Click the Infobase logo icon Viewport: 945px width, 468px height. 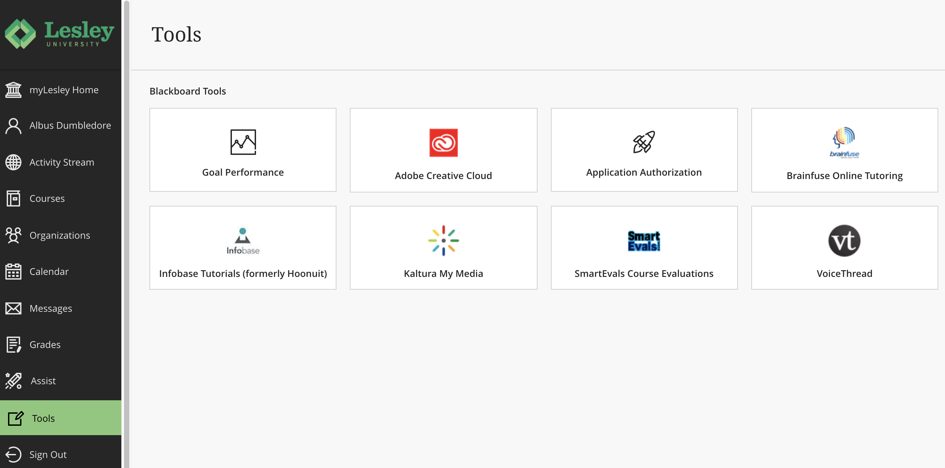point(243,241)
